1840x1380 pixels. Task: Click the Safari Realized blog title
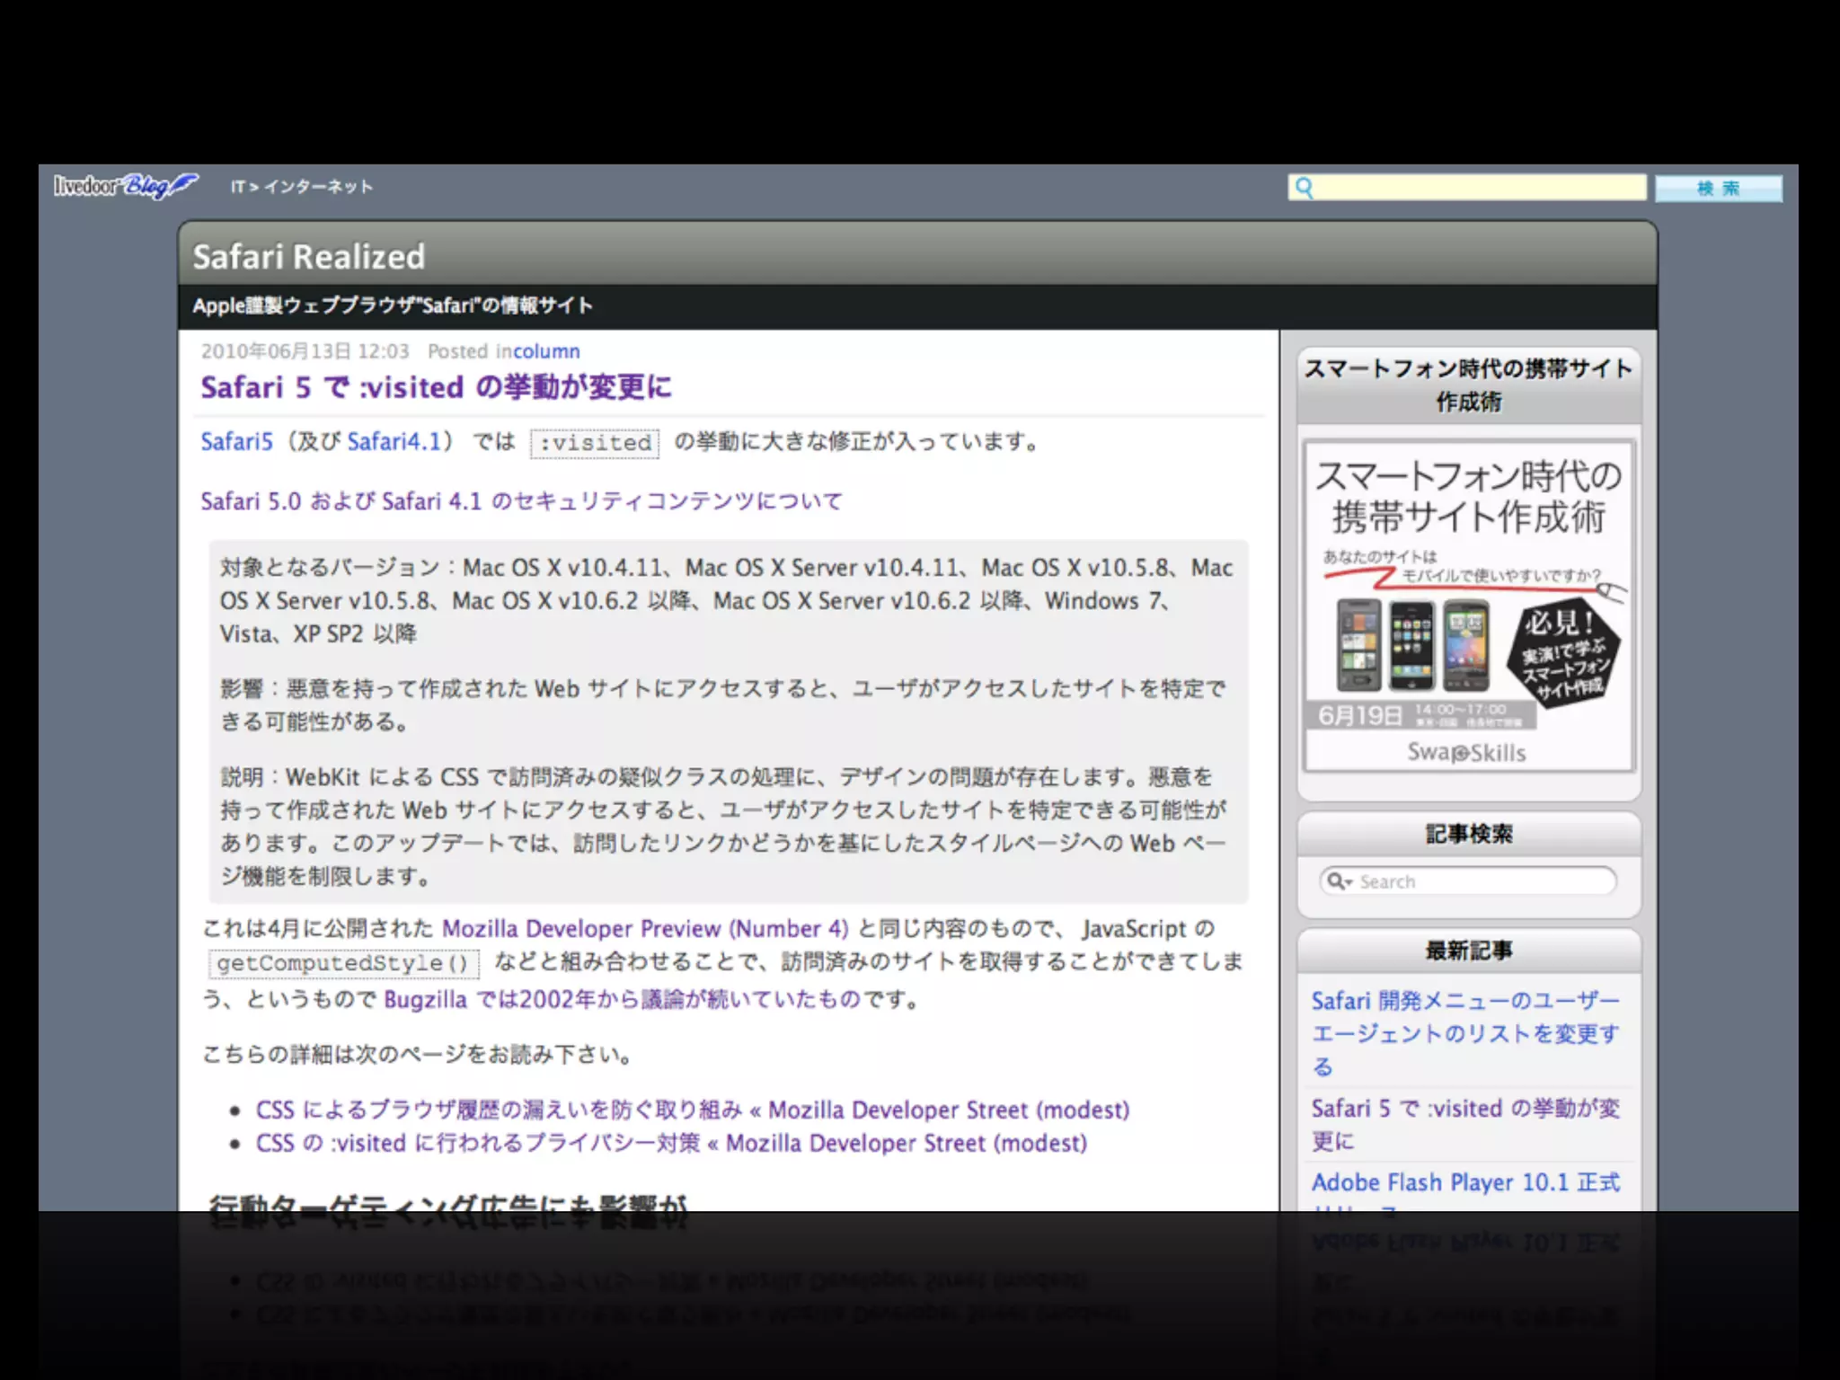tap(308, 257)
